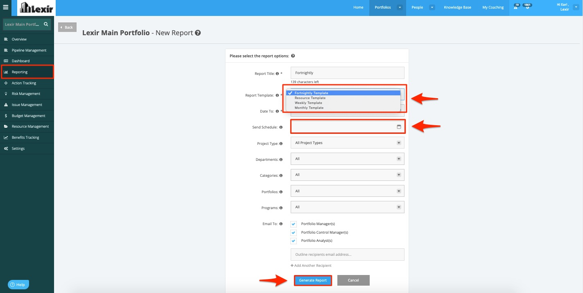This screenshot has height=293, width=583.
Task: Click the Resource Management folder icon
Action: (6, 126)
